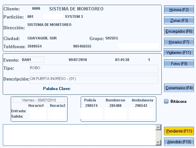196x148 pixels.
Task: Mark event as Pendiente (F11)
Action: (x=179, y=131)
